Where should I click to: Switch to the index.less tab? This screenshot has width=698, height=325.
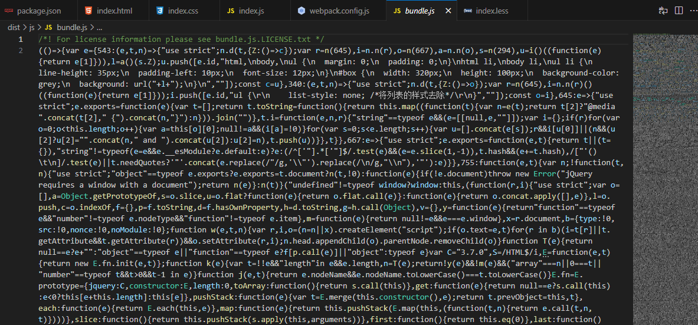(x=492, y=11)
